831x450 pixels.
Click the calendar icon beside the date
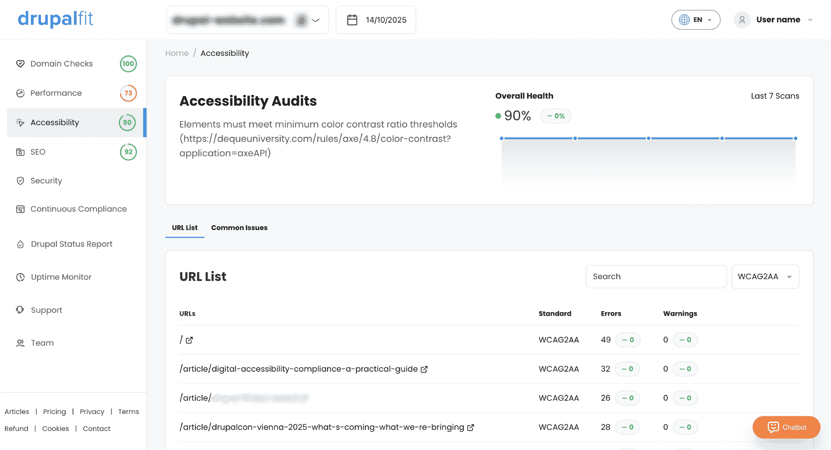[x=352, y=20]
